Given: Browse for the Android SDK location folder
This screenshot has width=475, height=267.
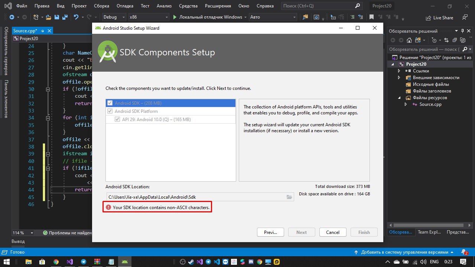Looking at the screenshot, I should (x=289, y=197).
